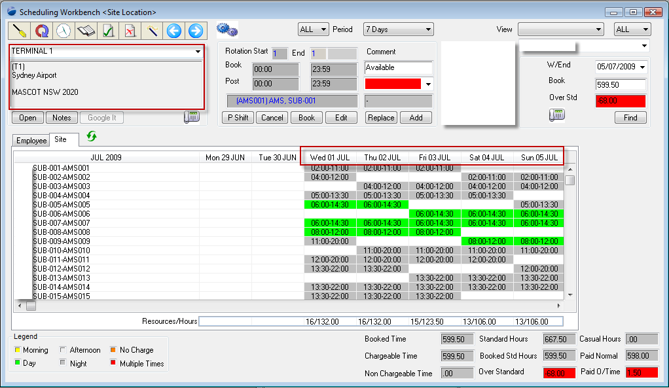669x388 pixels.
Task: Expand the blank dropdown below View
Action: [644, 46]
